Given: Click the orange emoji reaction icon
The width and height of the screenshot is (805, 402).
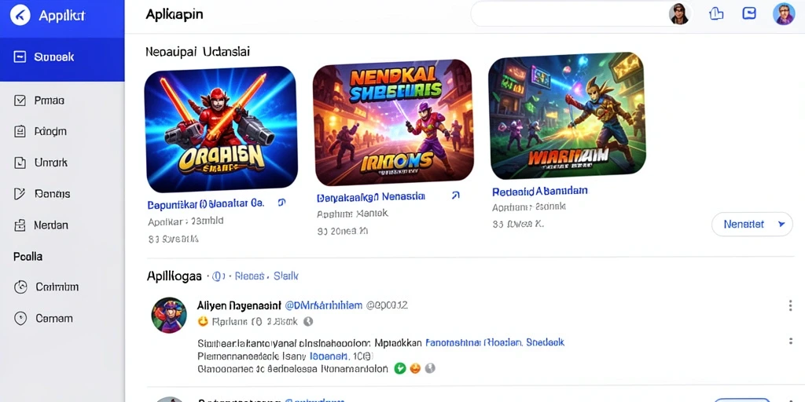Looking at the screenshot, I should click(415, 368).
